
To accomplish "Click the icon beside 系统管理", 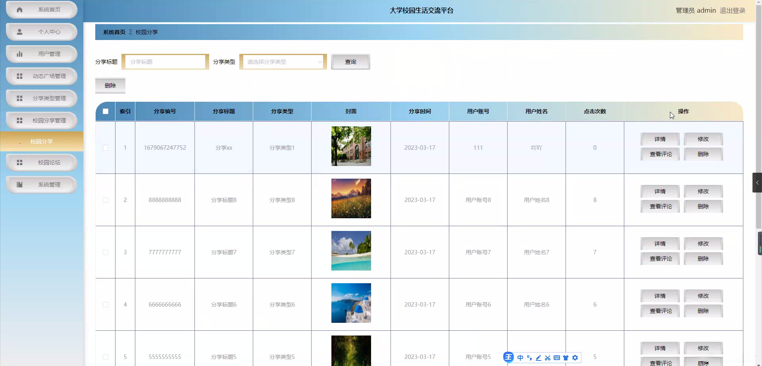I will click(x=19, y=185).
